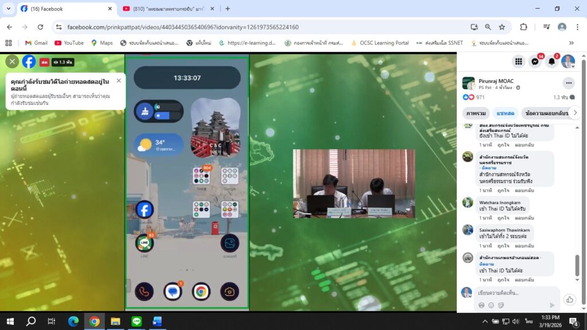Open Messenger with 14 unread messages

(x=535, y=61)
